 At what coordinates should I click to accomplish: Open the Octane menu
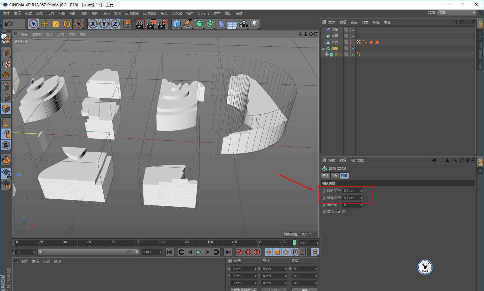[203, 13]
